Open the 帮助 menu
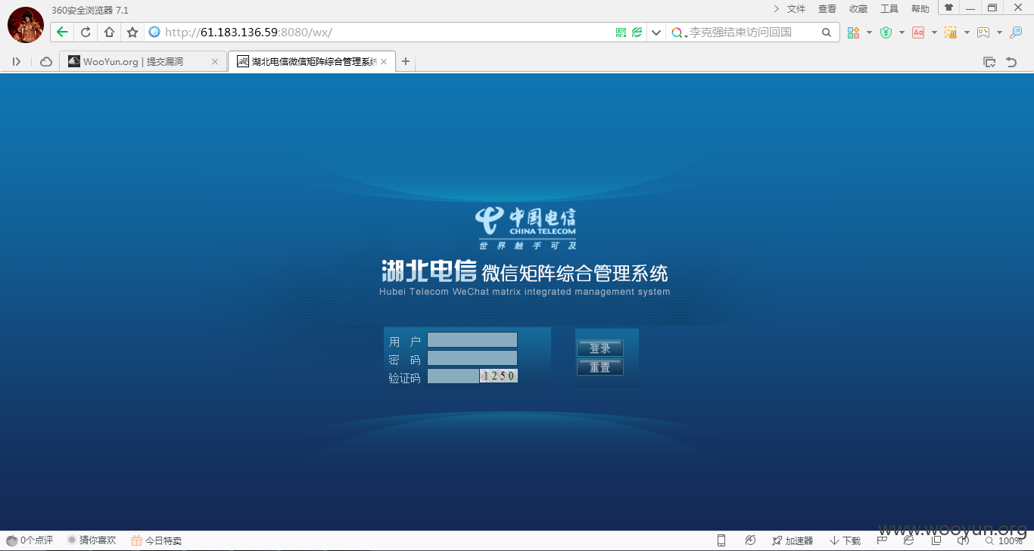Screen dimensions: 1034x551 tap(920, 9)
